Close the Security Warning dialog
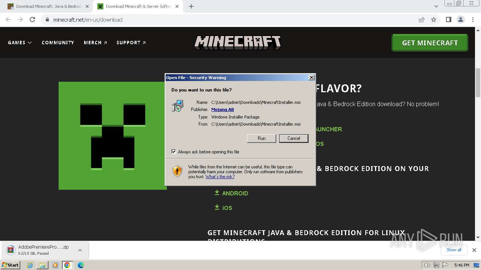The image size is (481, 270). (311, 77)
